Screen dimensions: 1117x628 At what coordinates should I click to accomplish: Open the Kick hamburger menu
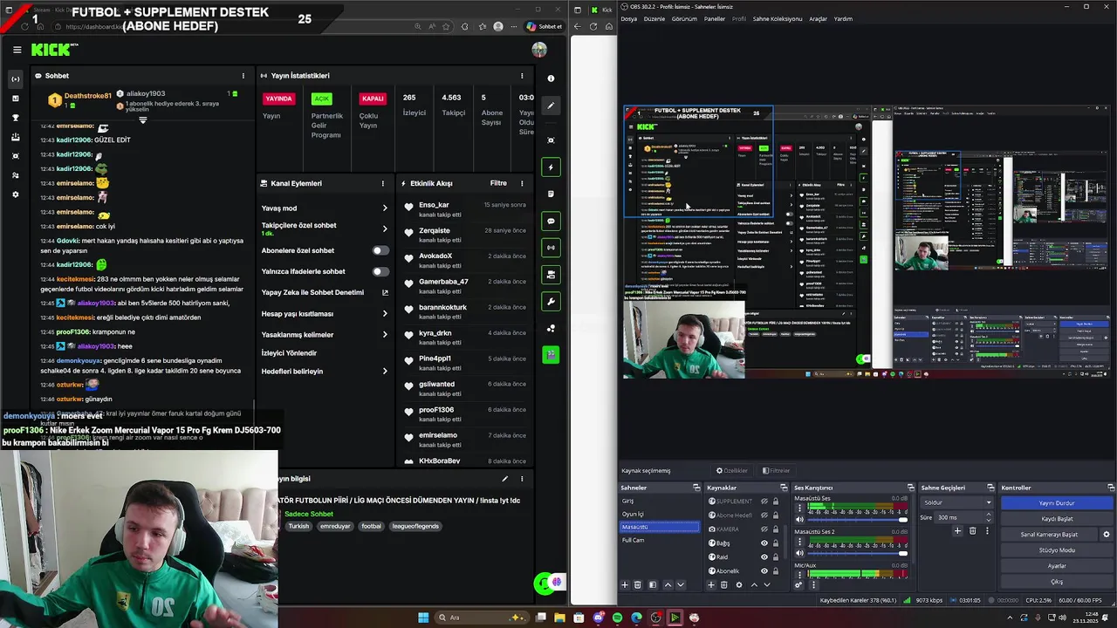pyautogui.click(x=17, y=50)
